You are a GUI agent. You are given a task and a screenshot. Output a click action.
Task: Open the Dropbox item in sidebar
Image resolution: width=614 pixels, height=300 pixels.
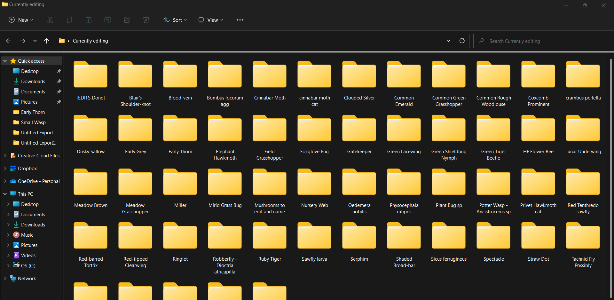click(28, 169)
